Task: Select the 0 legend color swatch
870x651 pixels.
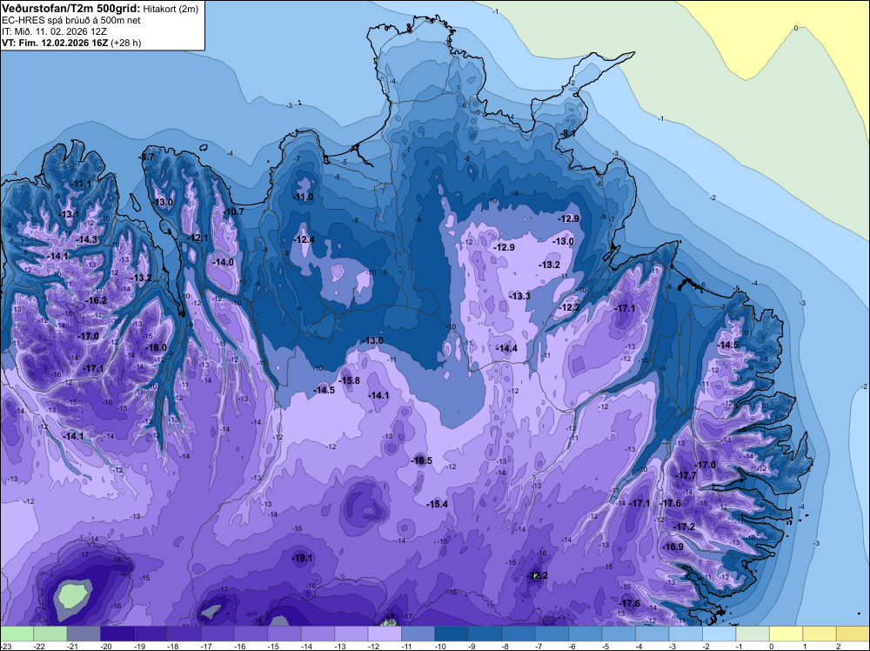Action: [x=786, y=634]
